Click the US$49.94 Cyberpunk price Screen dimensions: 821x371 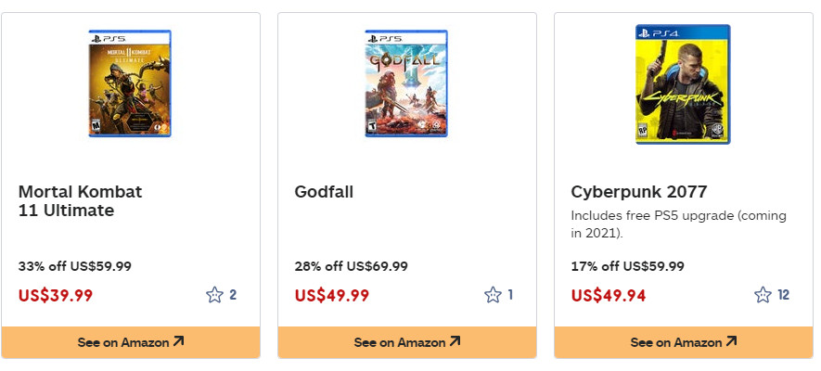[609, 296]
